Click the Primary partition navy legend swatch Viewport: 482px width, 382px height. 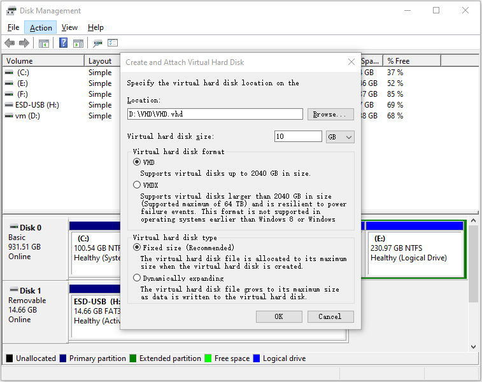click(63, 358)
